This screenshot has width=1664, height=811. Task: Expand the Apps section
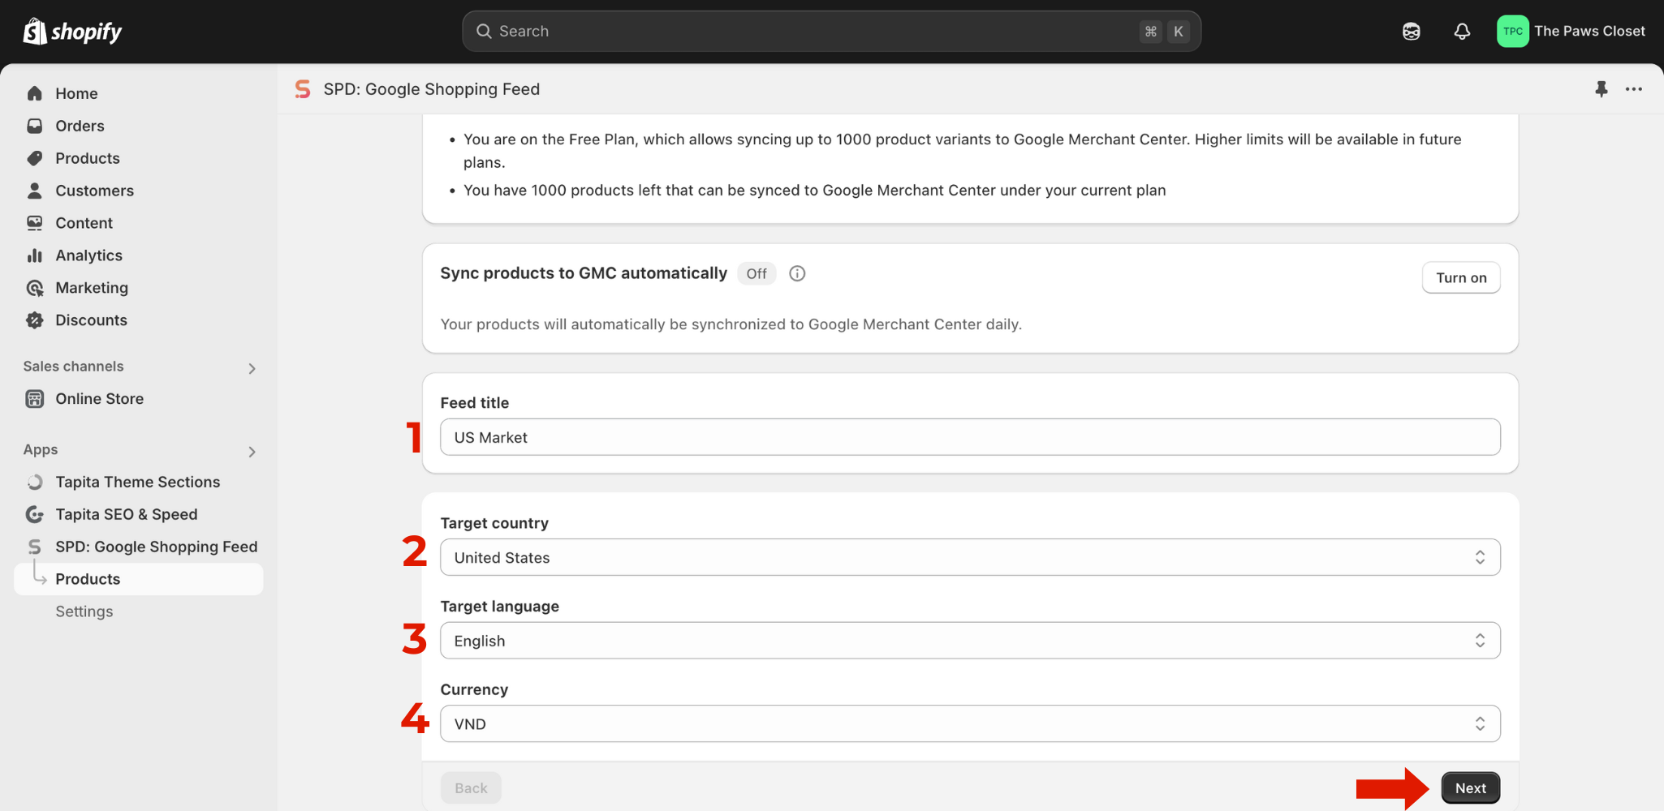tap(252, 452)
